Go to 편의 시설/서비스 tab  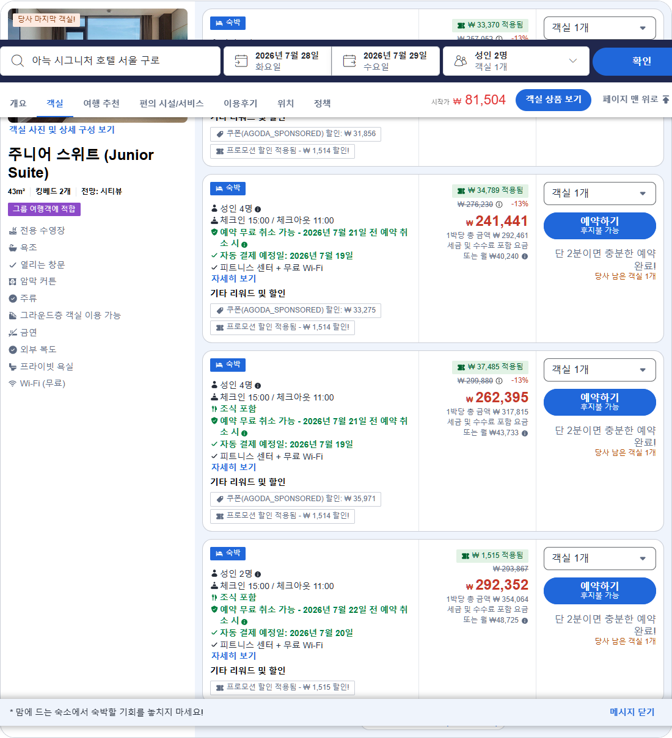point(172,103)
